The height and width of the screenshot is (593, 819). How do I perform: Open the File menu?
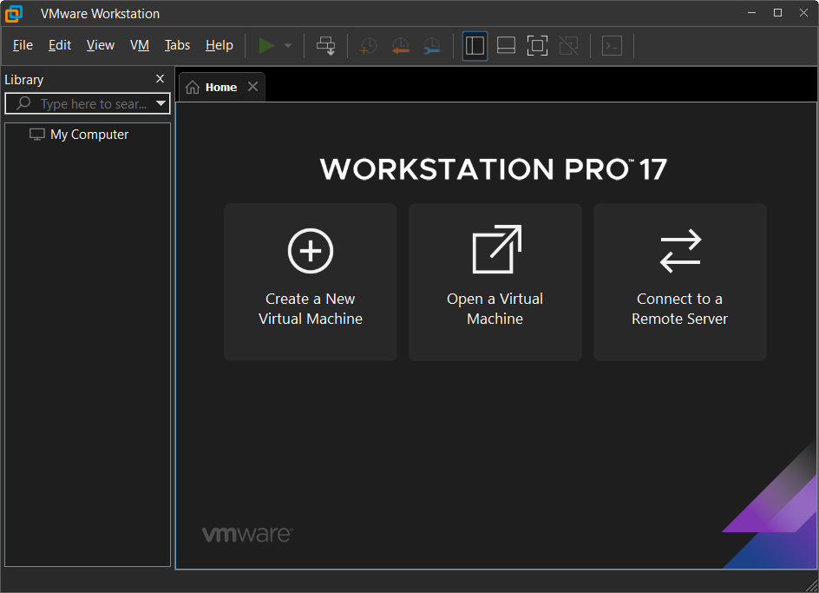(23, 45)
